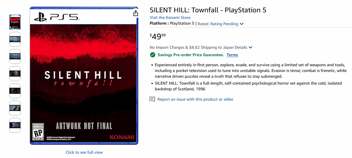Expand the chevron next to Rating Pending
Screen dimensions: 352x158
click(242, 24)
